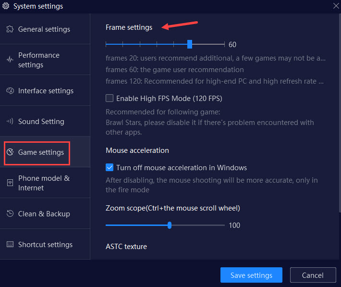341x287 pixels.
Task: Click the Shortcut settings keyboard icon
Action: (x=10, y=244)
